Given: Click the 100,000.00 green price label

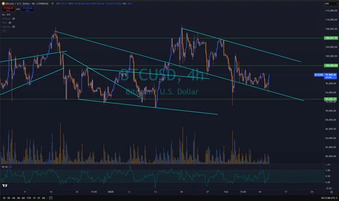Looking at the screenshot, I should [331, 65].
